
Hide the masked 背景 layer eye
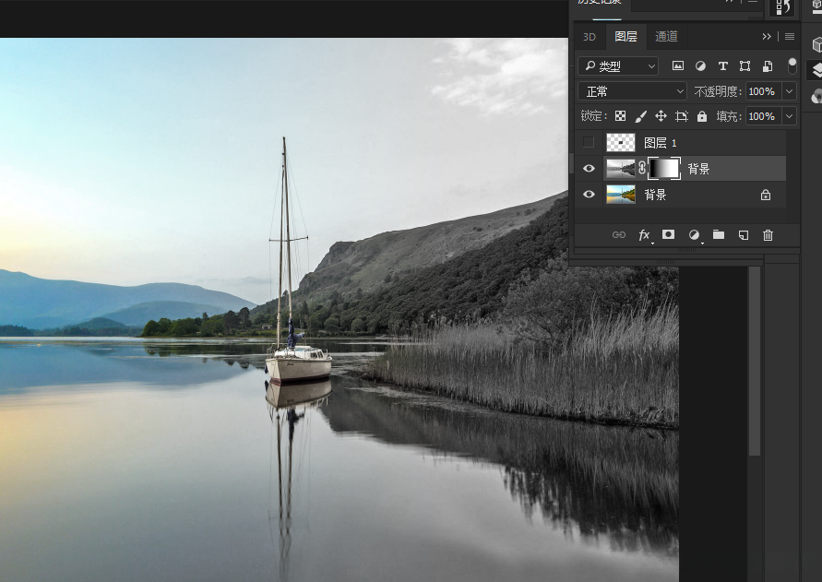[x=589, y=168]
